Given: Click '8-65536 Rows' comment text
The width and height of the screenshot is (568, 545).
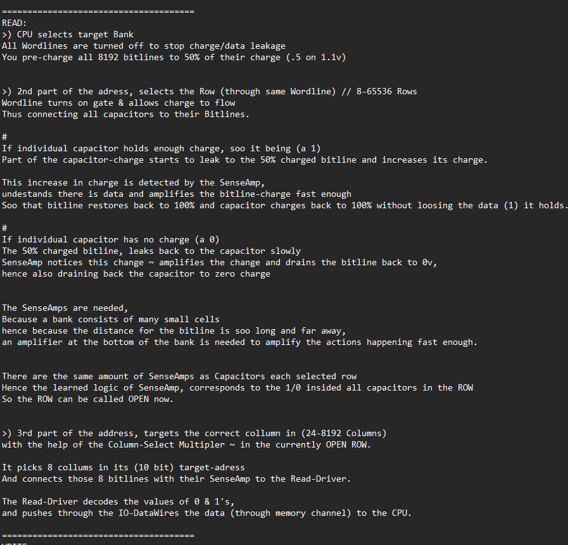Looking at the screenshot, I should 386,92.
